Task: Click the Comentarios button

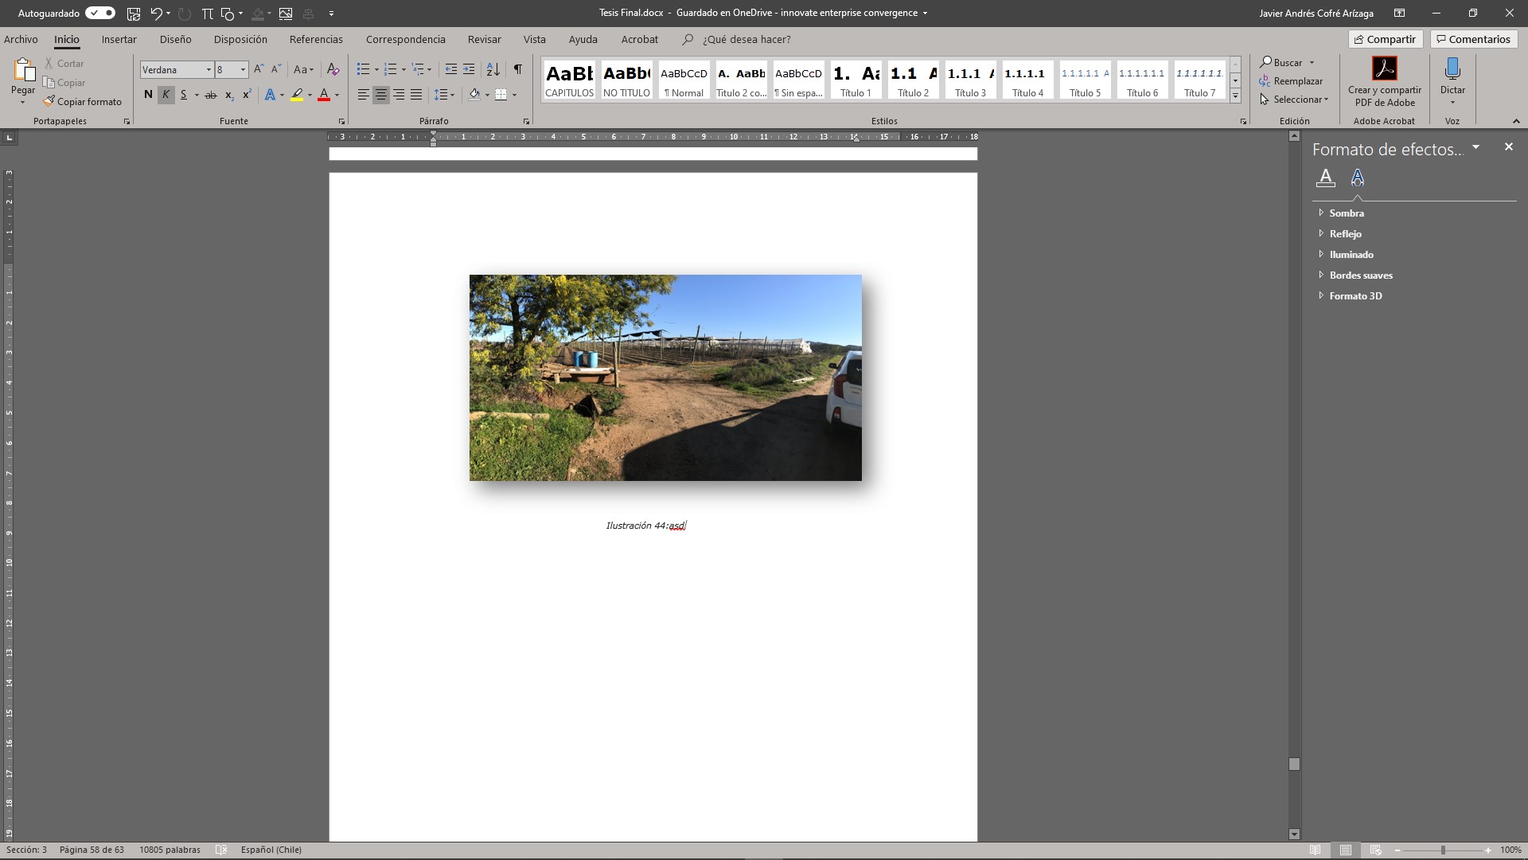Action: coord(1473,39)
